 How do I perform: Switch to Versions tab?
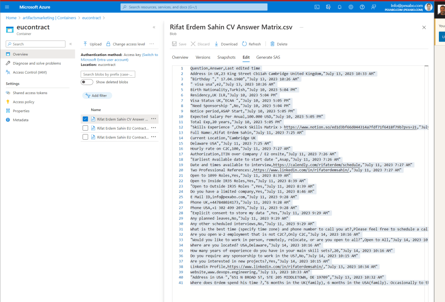coord(203,57)
